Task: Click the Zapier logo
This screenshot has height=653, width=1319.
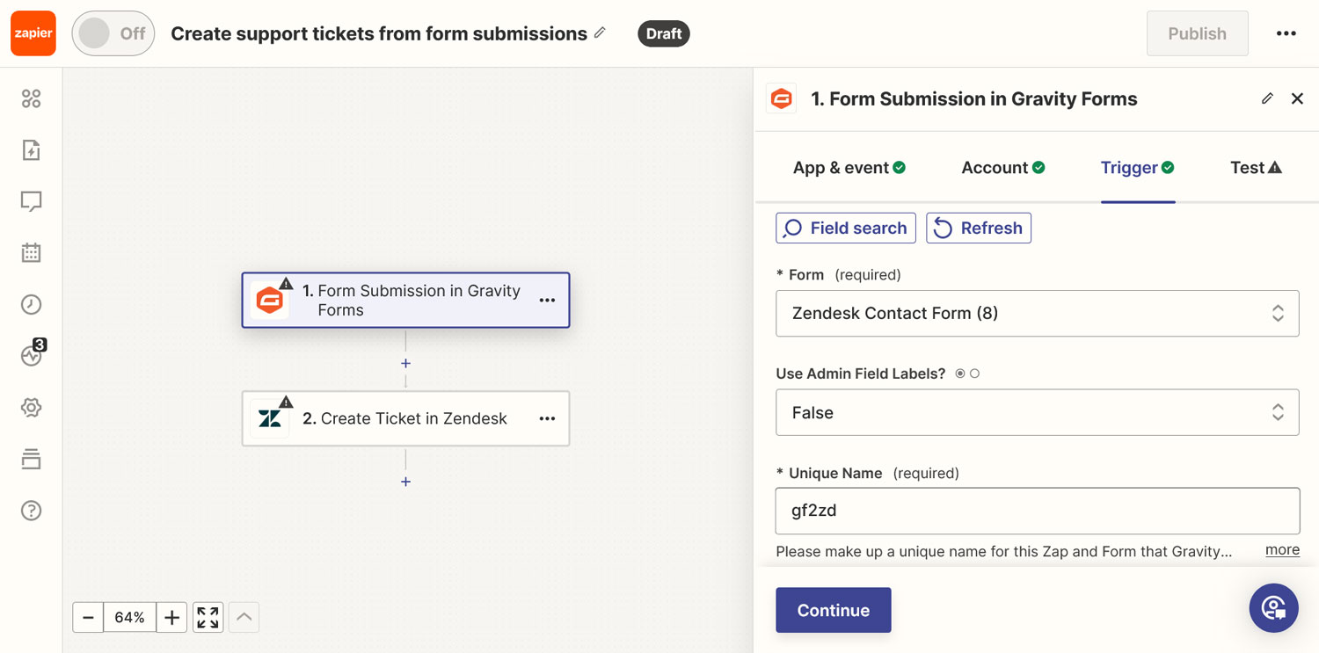Action: [x=33, y=33]
